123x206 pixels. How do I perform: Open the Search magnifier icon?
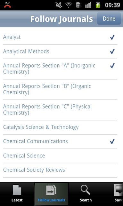[x=85, y=190]
